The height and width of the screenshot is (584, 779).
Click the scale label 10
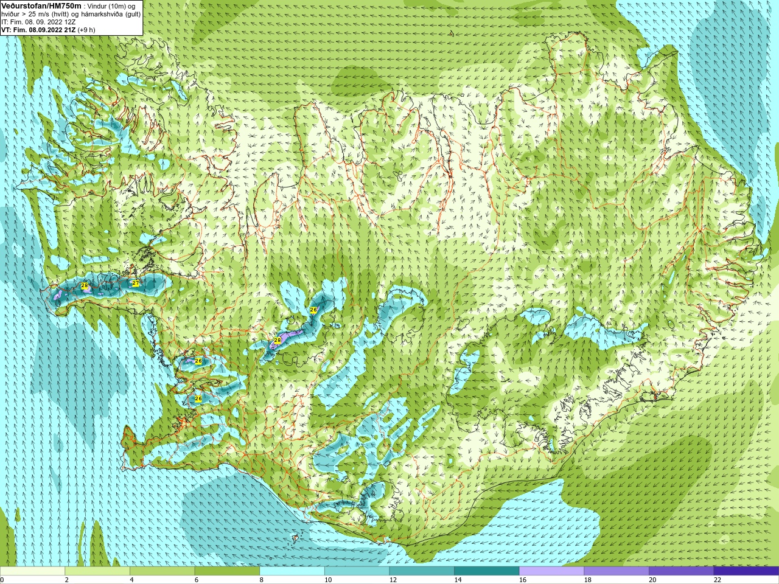tap(328, 580)
